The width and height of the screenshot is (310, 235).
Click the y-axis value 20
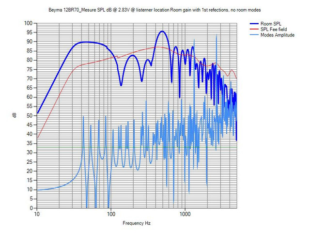pyautogui.click(x=29, y=171)
